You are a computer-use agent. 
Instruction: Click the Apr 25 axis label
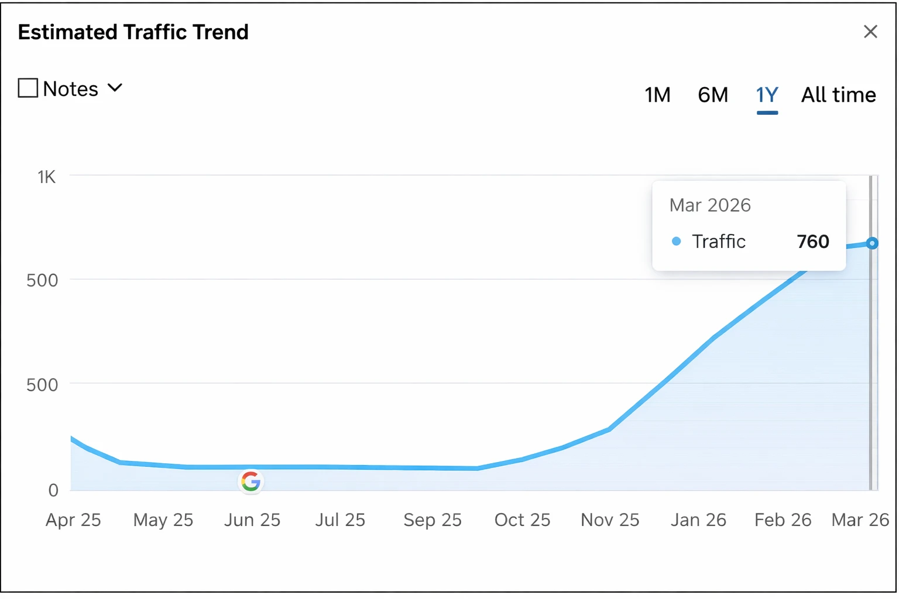[73, 519]
